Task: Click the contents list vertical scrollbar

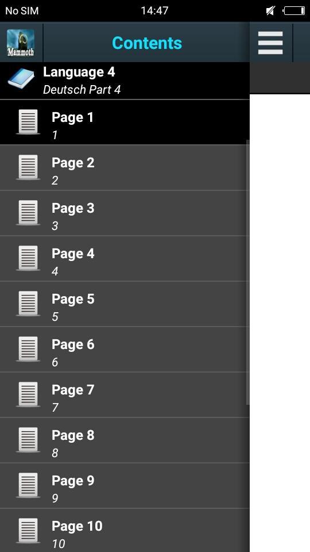Action: 248,272
